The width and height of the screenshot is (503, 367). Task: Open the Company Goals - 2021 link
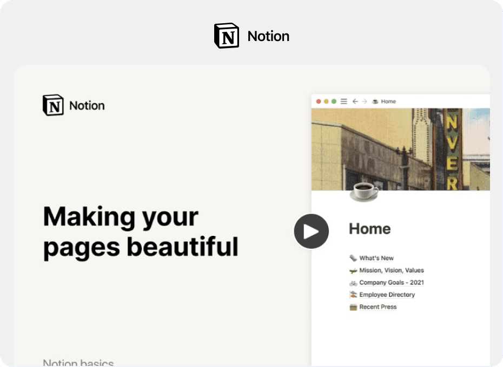[392, 282]
